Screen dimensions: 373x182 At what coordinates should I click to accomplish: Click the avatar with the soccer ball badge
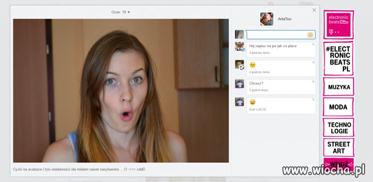click(x=239, y=65)
